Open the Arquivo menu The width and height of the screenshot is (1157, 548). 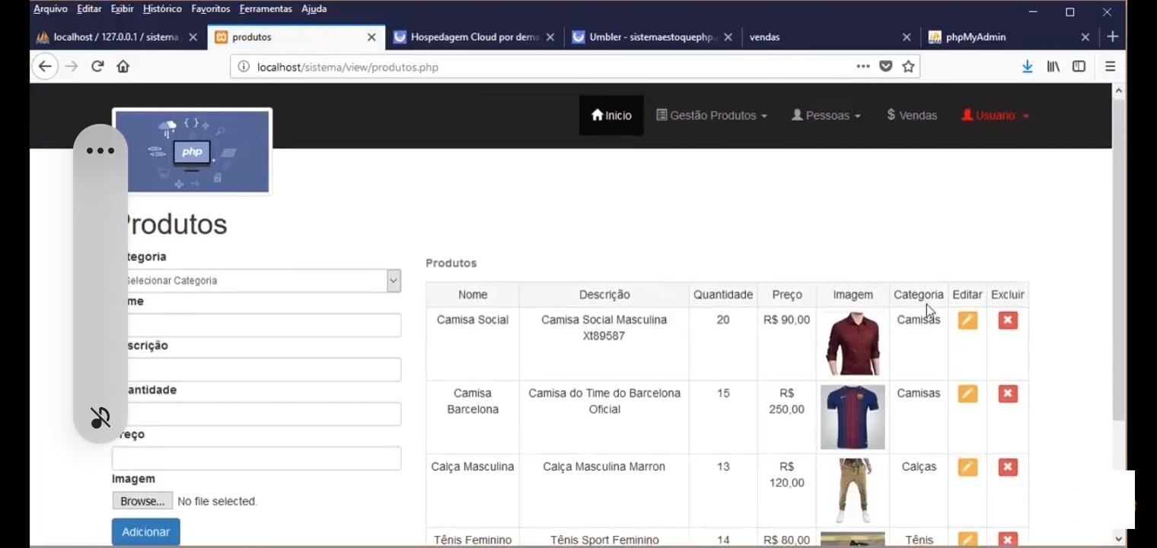50,9
